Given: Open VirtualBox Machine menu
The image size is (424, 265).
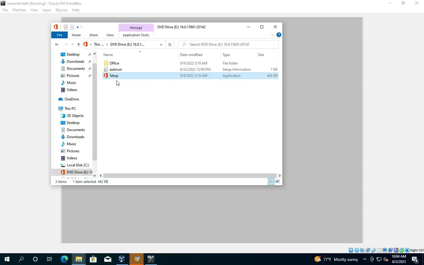Looking at the screenshot, I should (19, 10).
